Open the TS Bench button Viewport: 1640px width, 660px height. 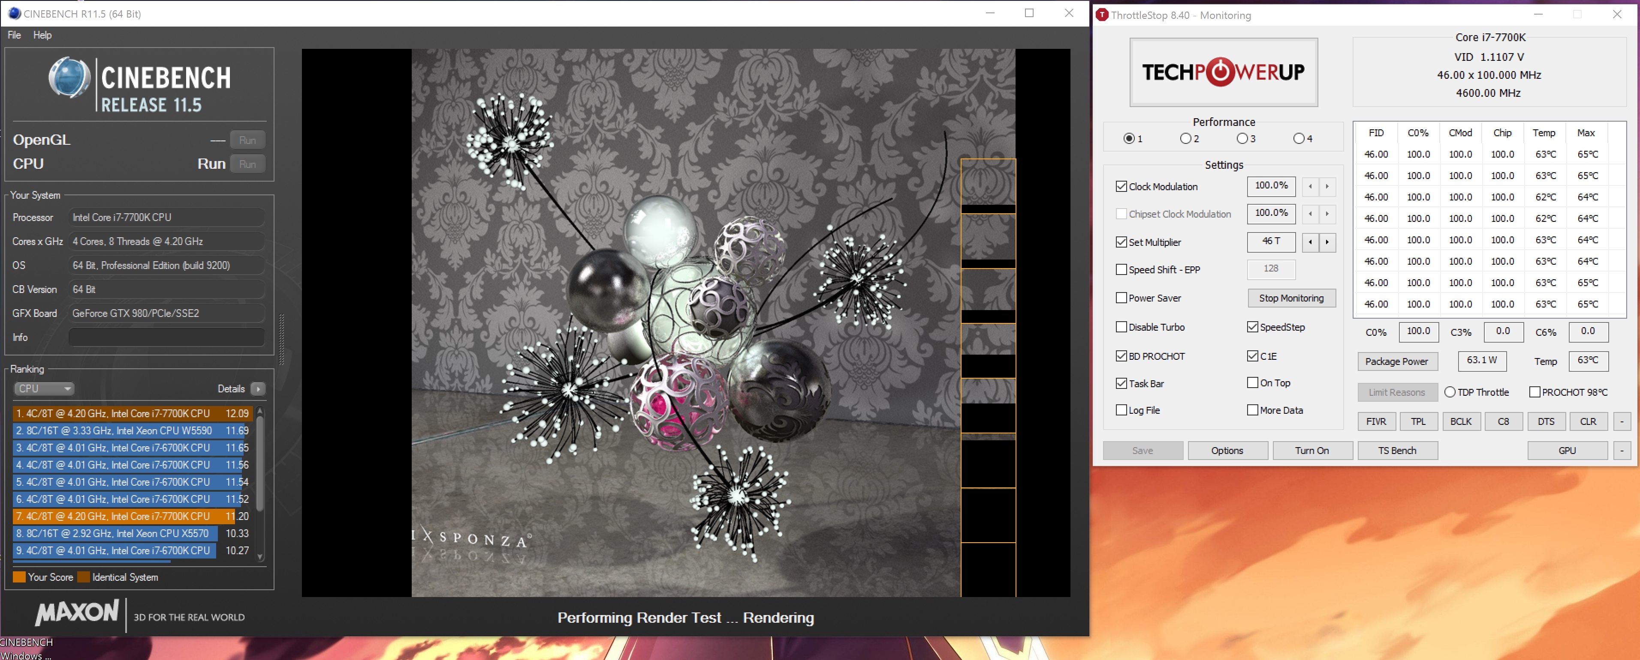pyautogui.click(x=1397, y=450)
